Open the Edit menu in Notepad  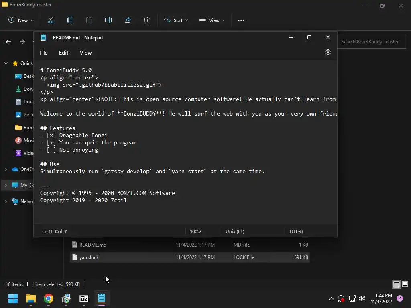click(64, 53)
